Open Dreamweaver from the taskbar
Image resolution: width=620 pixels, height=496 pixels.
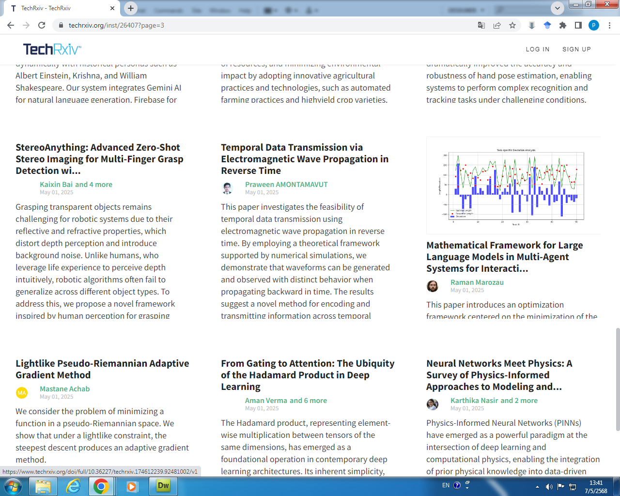(x=163, y=486)
